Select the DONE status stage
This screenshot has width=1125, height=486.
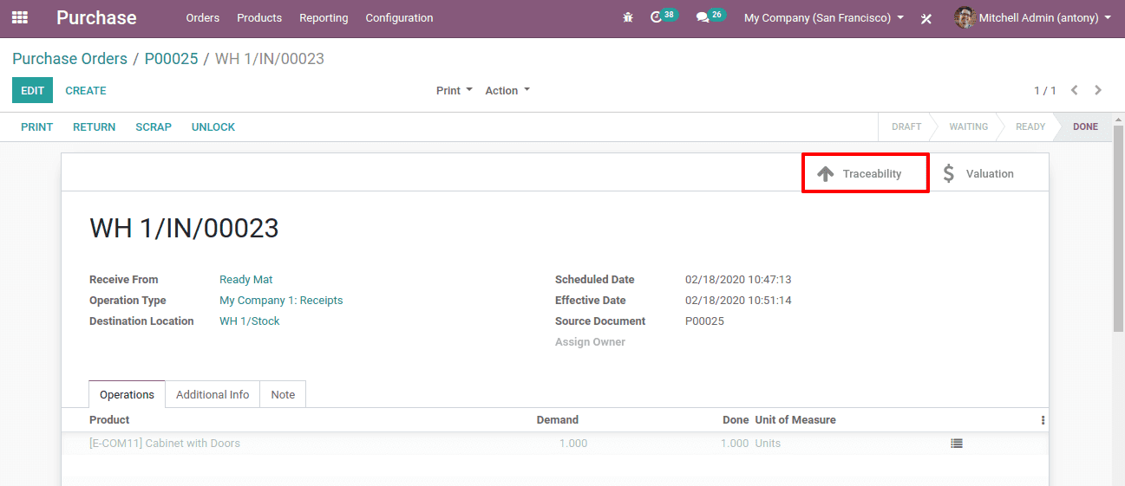pyautogui.click(x=1085, y=126)
